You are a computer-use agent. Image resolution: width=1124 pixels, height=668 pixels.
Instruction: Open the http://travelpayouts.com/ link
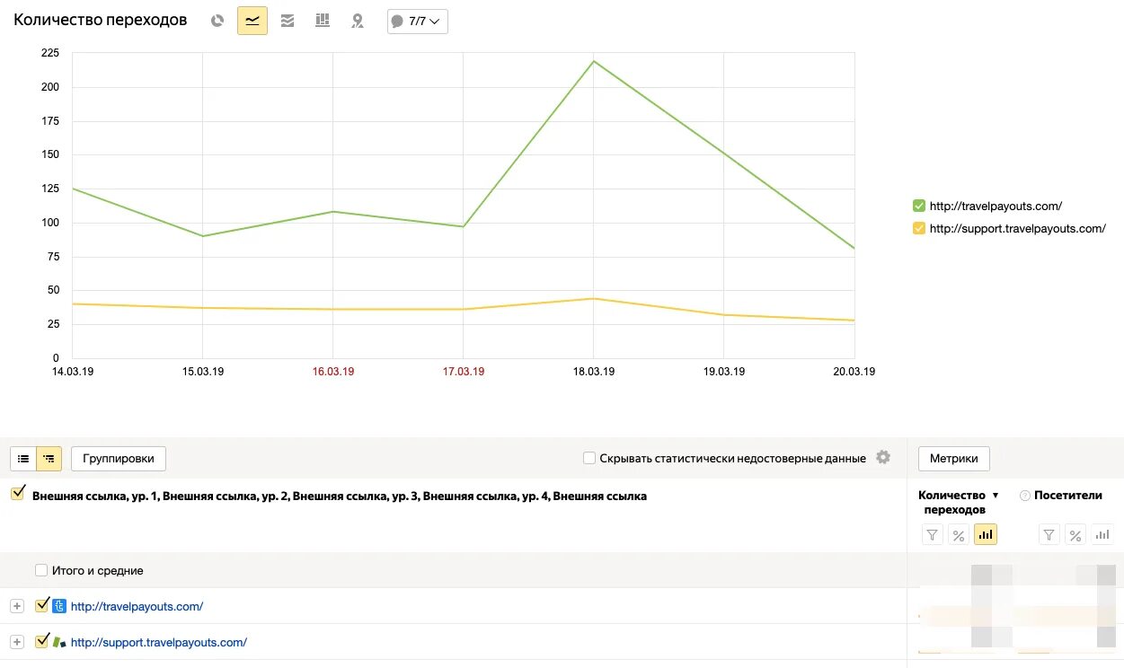[137, 606]
